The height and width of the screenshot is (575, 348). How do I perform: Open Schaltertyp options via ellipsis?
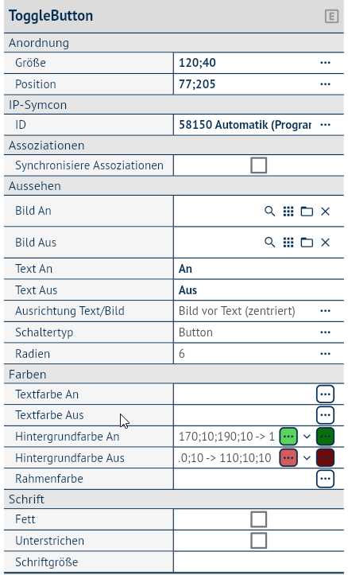[325, 332]
